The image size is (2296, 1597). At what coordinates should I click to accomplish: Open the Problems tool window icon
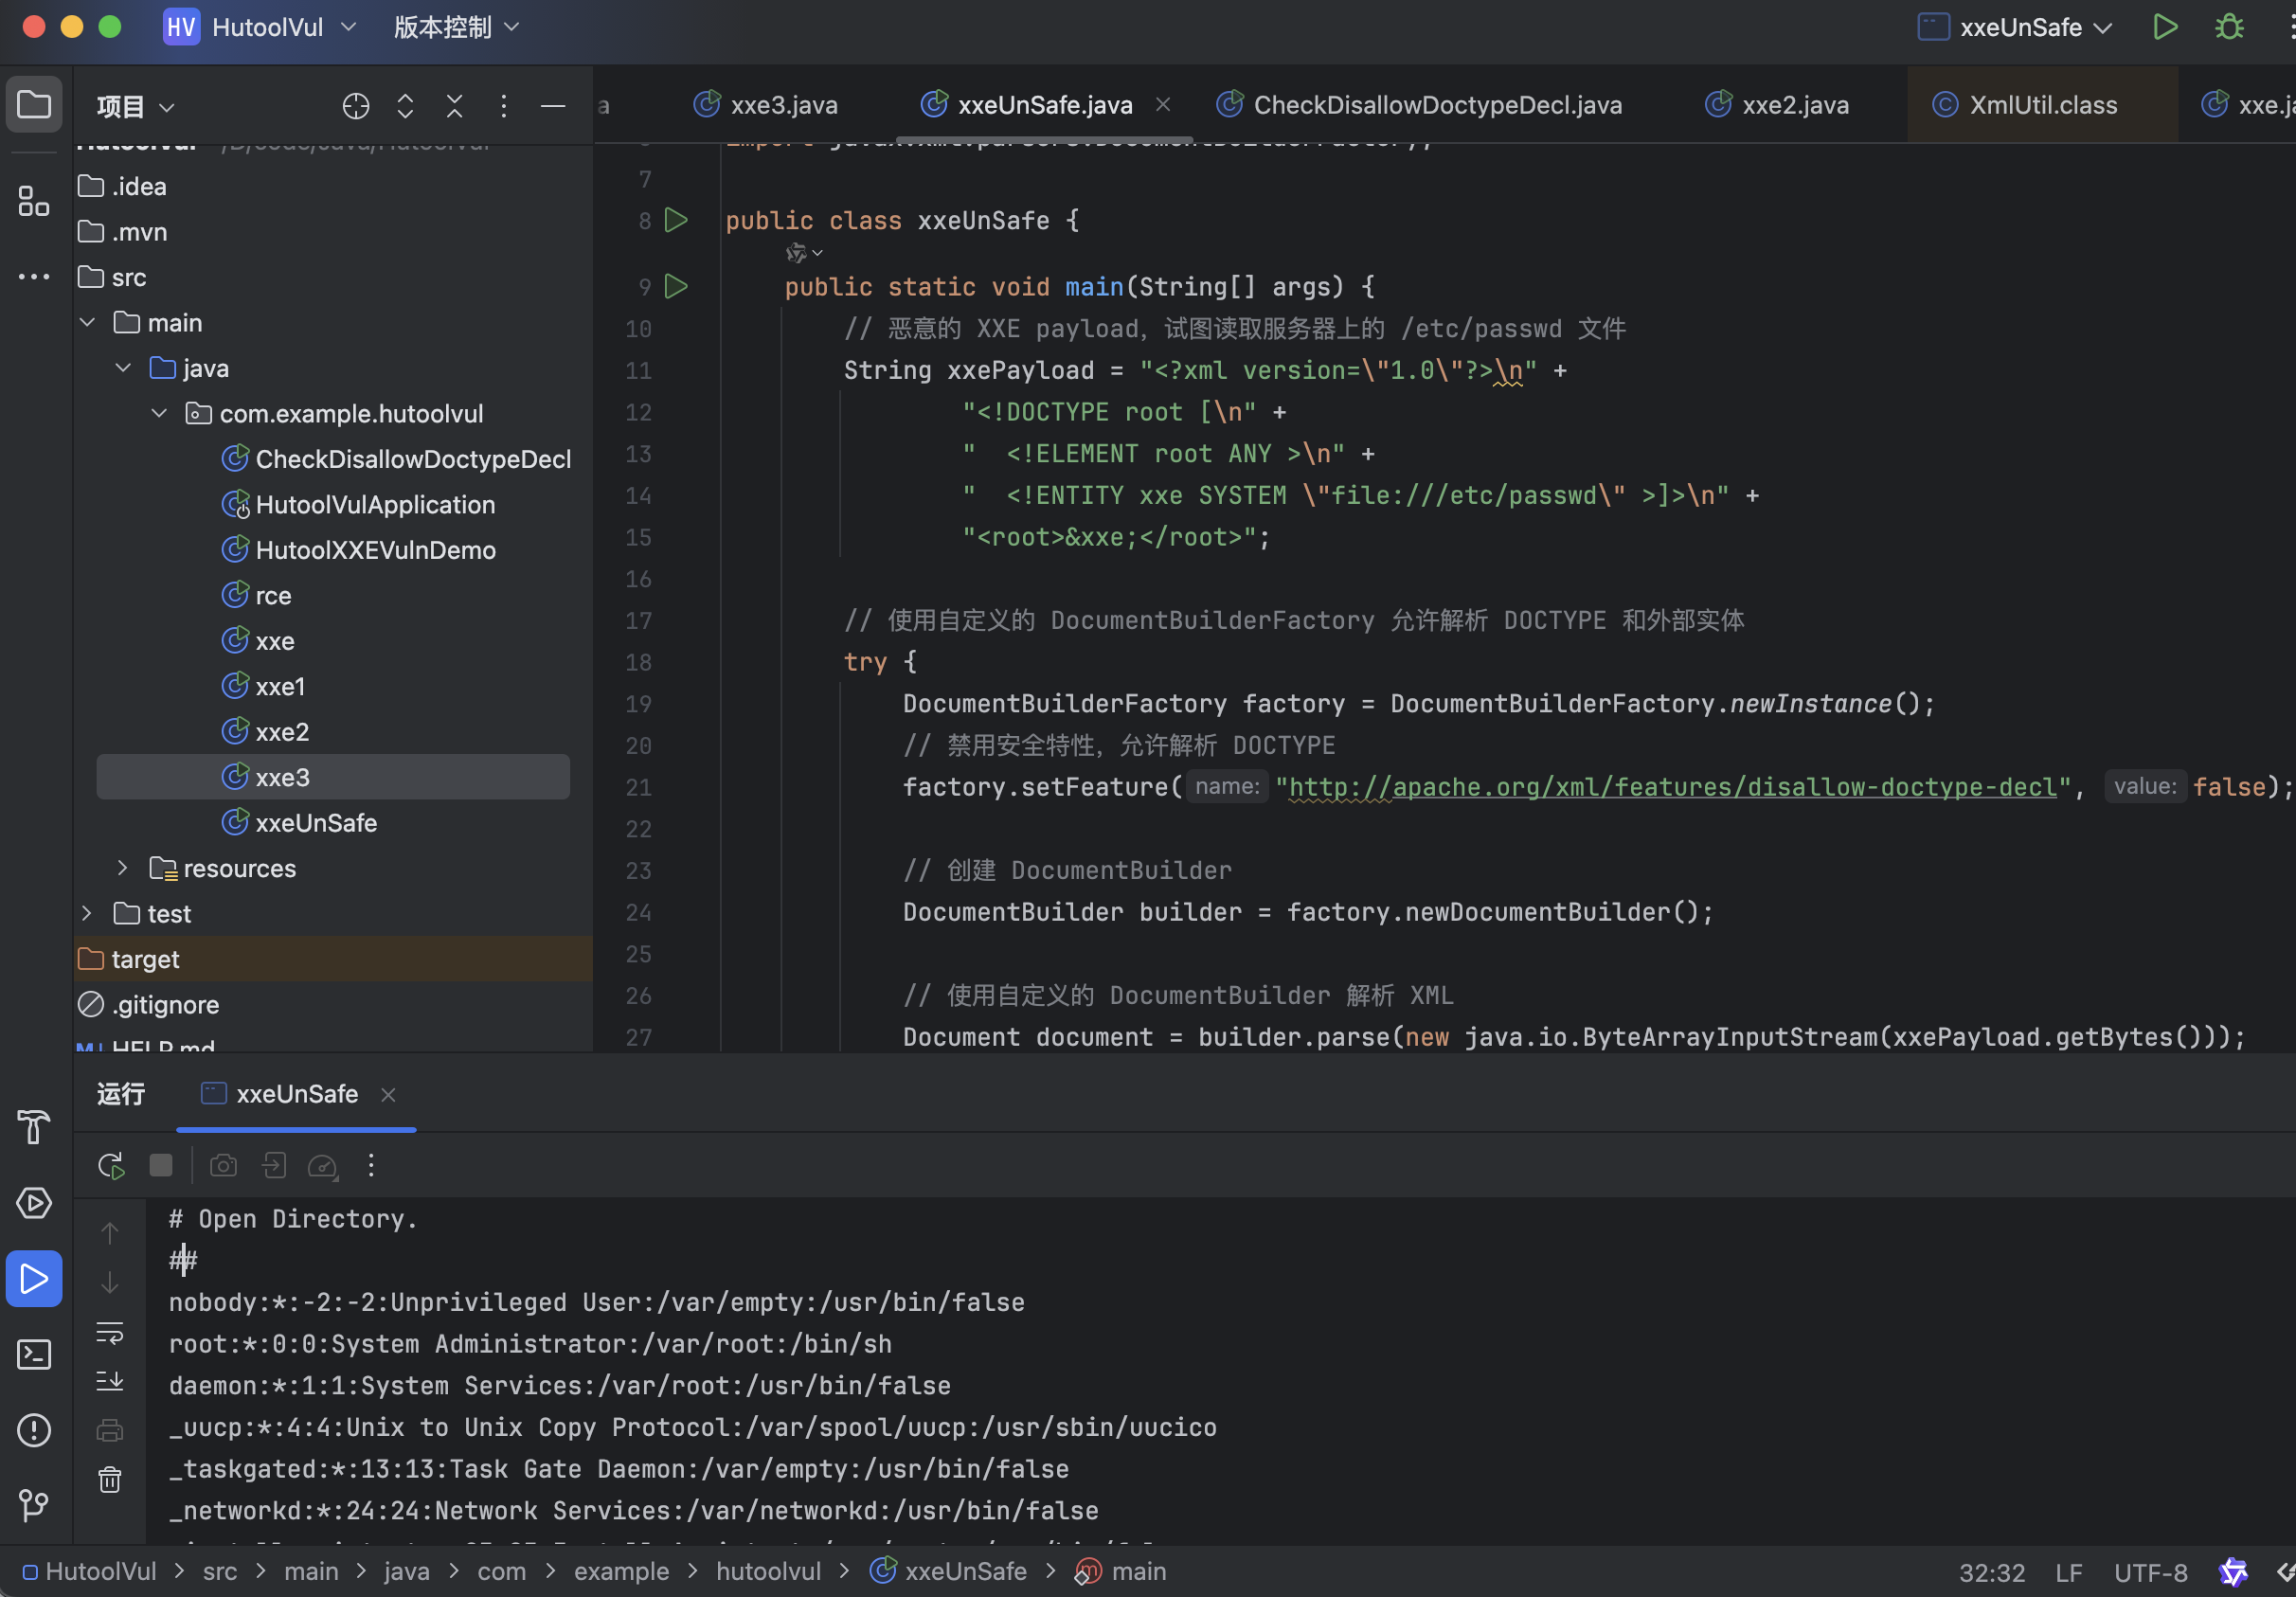(33, 1430)
